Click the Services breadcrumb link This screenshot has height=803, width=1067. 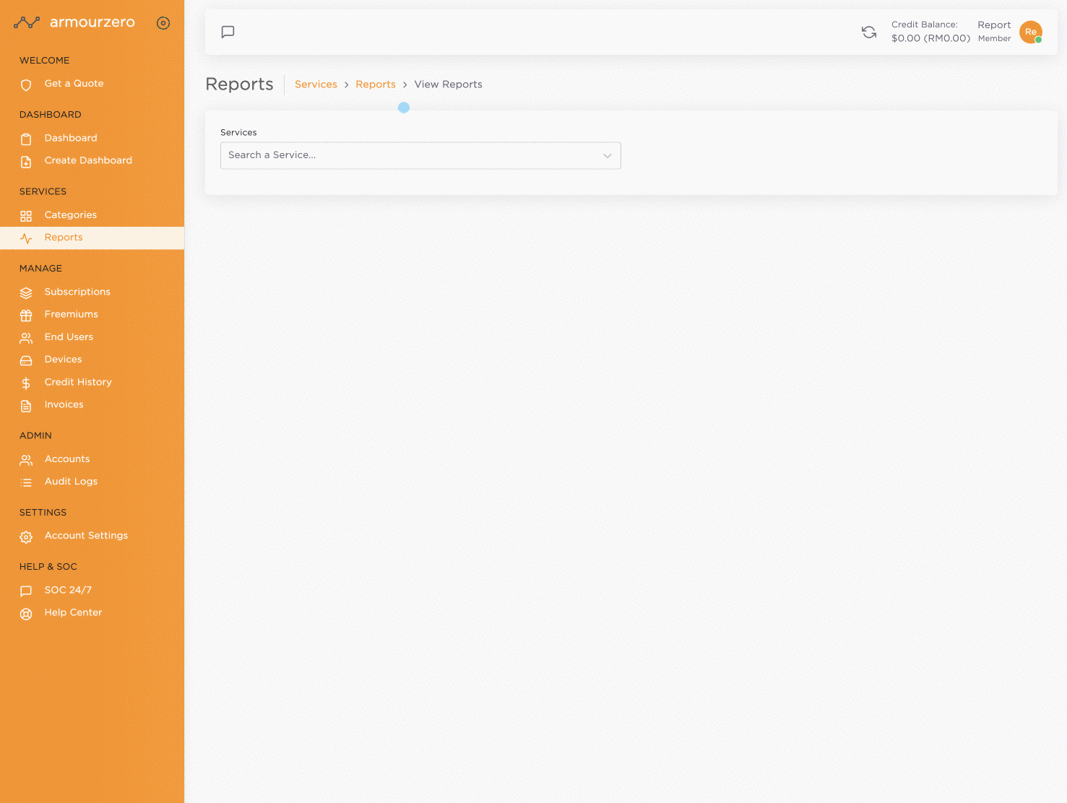pyautogui.click(x=316, y=84)
